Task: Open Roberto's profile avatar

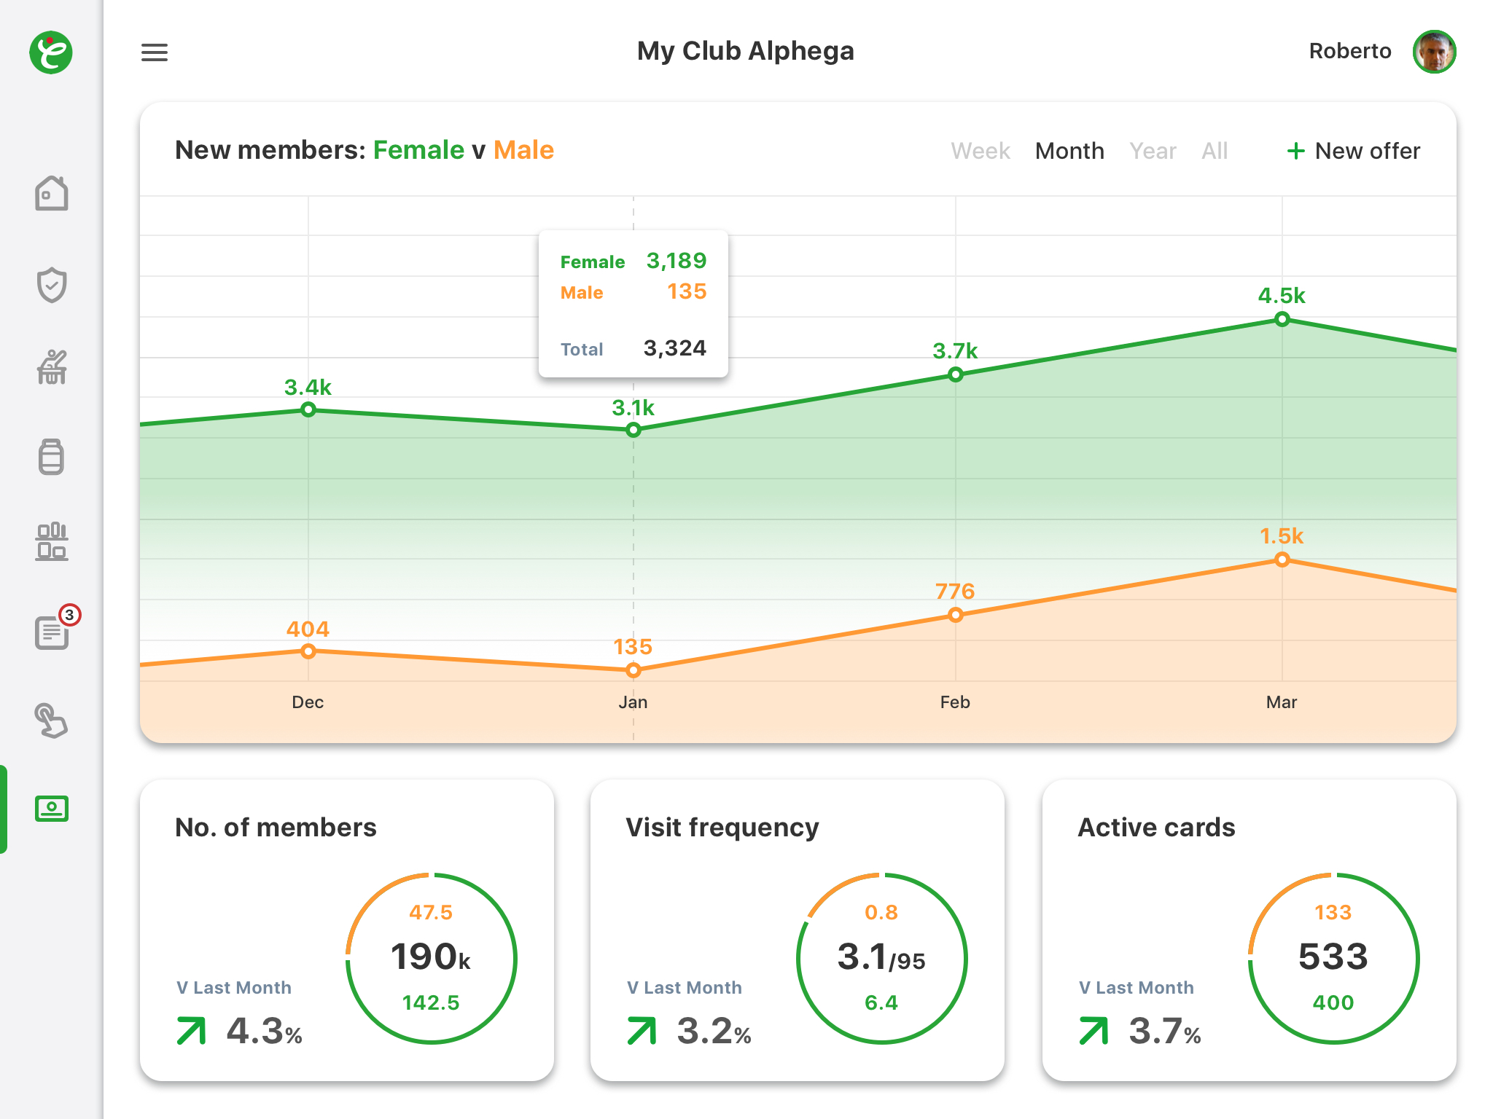Action: [x=1433, y=52]
